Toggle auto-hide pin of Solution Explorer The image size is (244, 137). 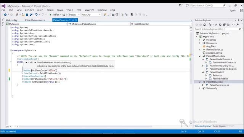(239, 20)
